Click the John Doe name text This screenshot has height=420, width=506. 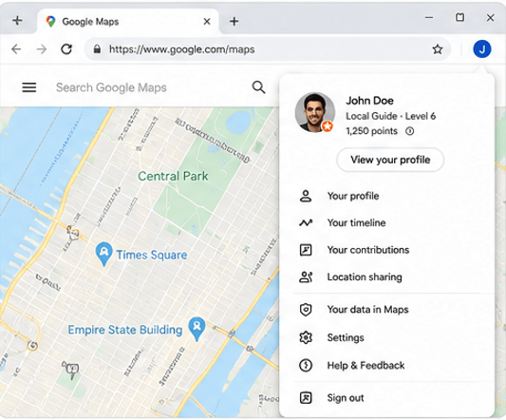tap(369, 101)
